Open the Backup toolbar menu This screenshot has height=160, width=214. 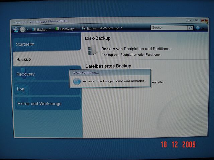pyautogui.click(x=41, y=29)
